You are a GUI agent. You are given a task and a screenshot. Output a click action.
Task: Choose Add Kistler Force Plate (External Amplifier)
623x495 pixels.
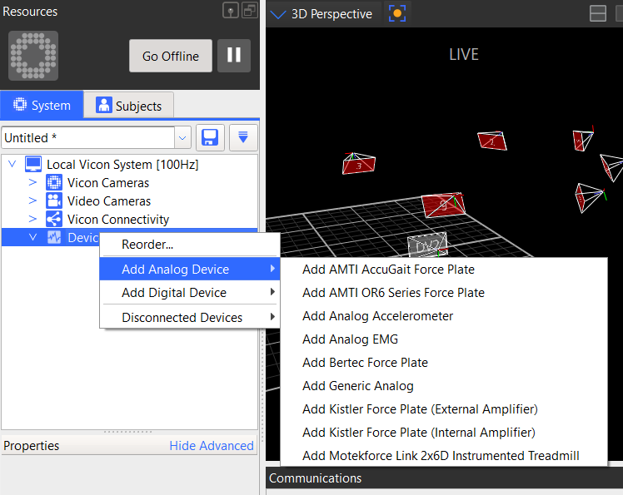(444, 408)
